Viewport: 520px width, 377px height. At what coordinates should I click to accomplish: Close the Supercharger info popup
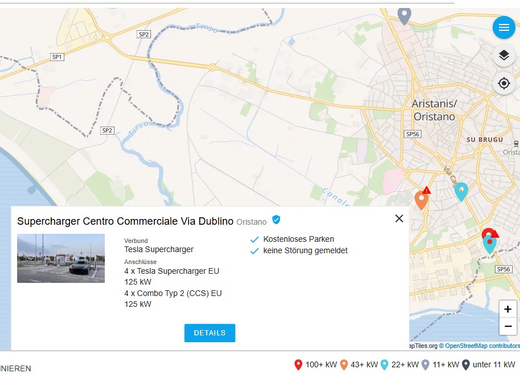point(399,218)
